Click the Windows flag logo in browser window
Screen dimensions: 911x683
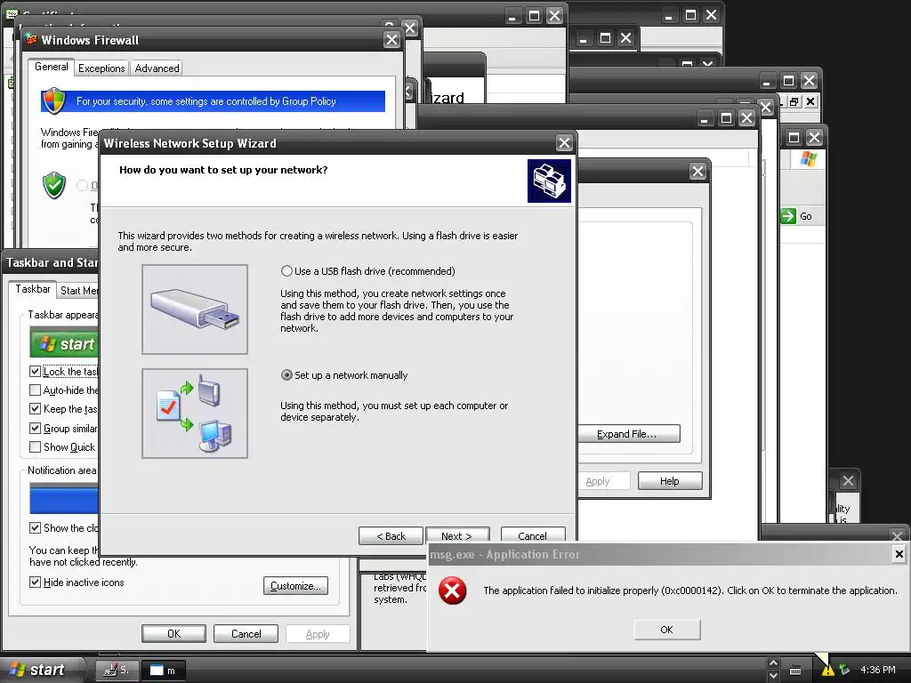(808, 158)
